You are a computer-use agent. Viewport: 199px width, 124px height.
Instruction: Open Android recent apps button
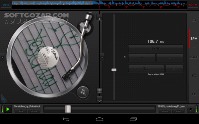click(133, 119)
